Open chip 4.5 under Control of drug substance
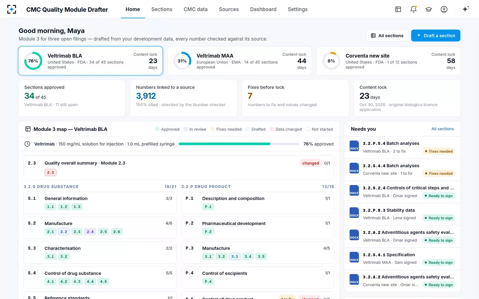Viewport: 479px width, 299px height. 103,281
